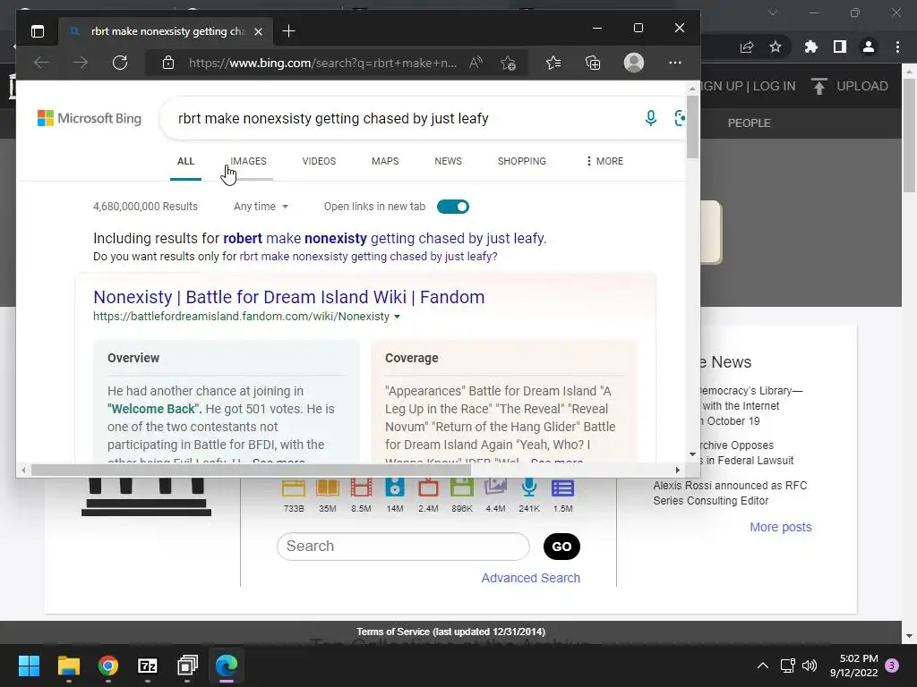Click LOG IN on Internet Archive

(x=774, y=86)
